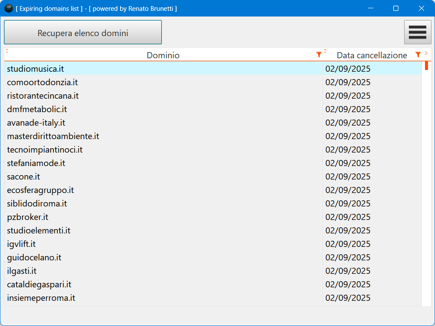Maximize the Expiring domains list window
This screenshot has height=326, width=435.
396,8
